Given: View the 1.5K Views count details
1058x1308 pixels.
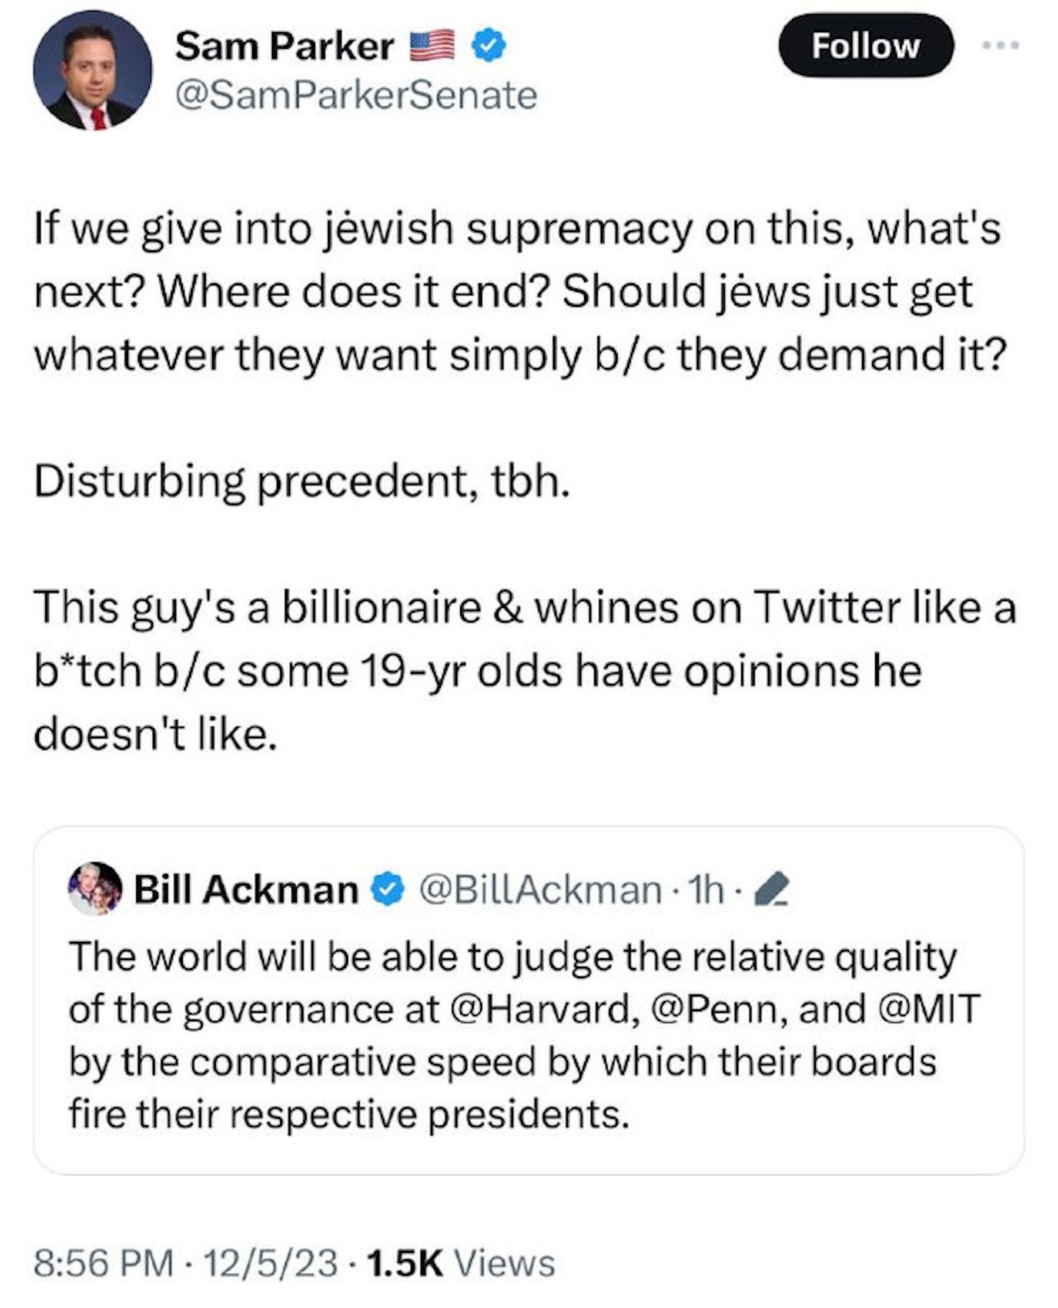Looking at the screenshot, I should [461, 1263].
